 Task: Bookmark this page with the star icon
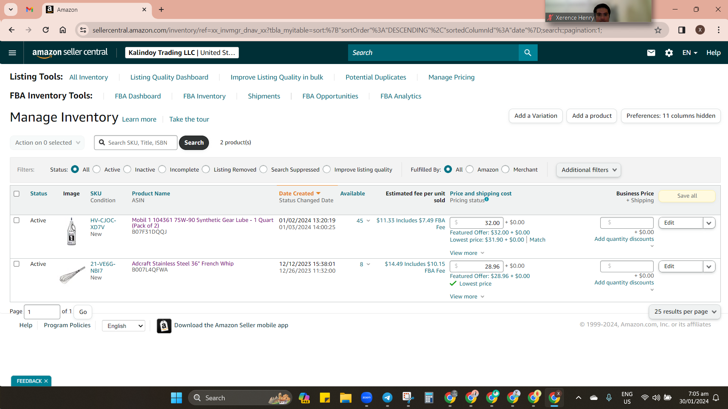coord(658,30)
